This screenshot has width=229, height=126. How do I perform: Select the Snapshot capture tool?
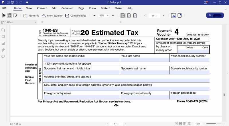(x=173, y=15)
